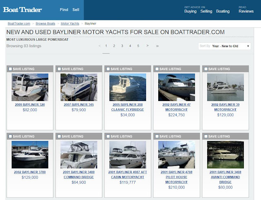Tick Save Listing for 2001 Bayliner 3488 Avanti
The width and height of the screenshot is (261, 200).
click(206, 136)
